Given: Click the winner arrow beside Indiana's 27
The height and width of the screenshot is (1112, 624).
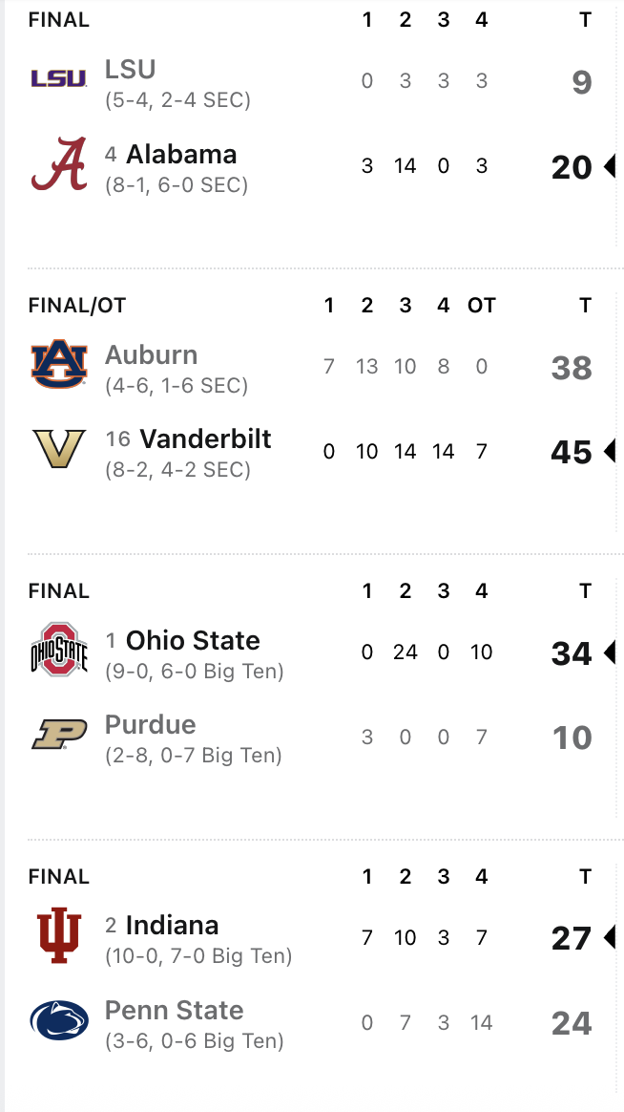Looking at the screenshot, I should coord(609,937).
